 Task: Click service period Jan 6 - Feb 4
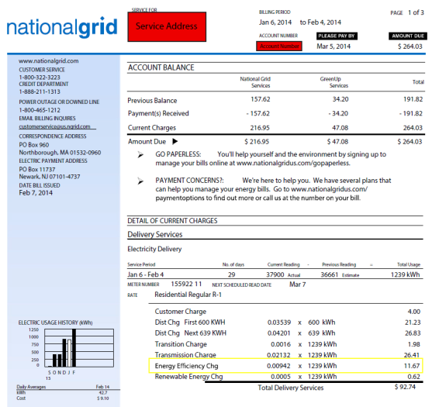click(x=146, y=274)
